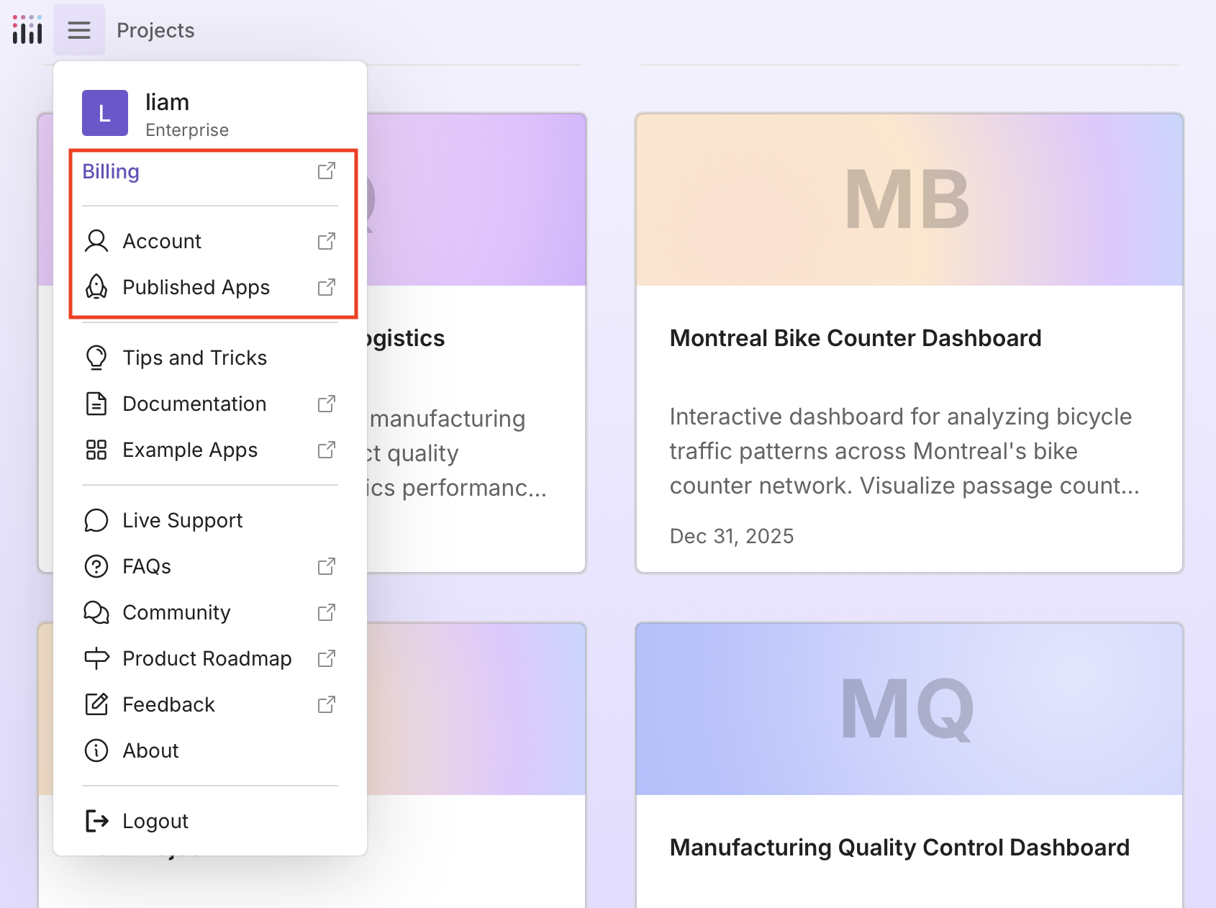Click the logout arrow icon
The height and width of the screenshot is (908, 1216).
pos(96,820)
